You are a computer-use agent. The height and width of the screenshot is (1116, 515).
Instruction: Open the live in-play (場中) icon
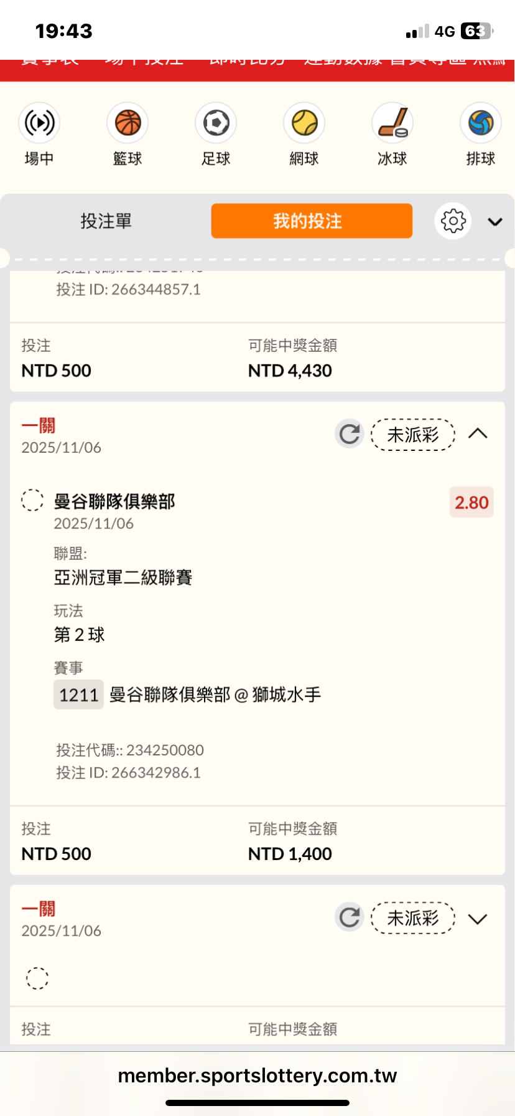pyautogui.click(x=39, y=123)
